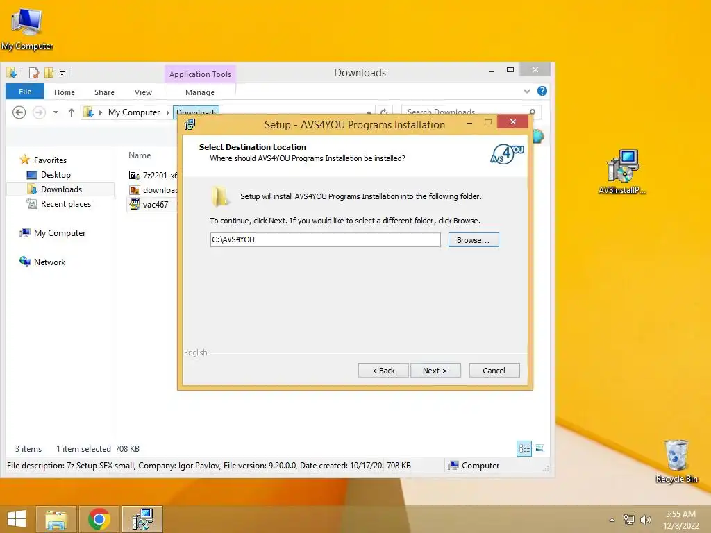Open File Explorer from the taskbar
Viewport: 711px width, 533px height.
point(56,519)
